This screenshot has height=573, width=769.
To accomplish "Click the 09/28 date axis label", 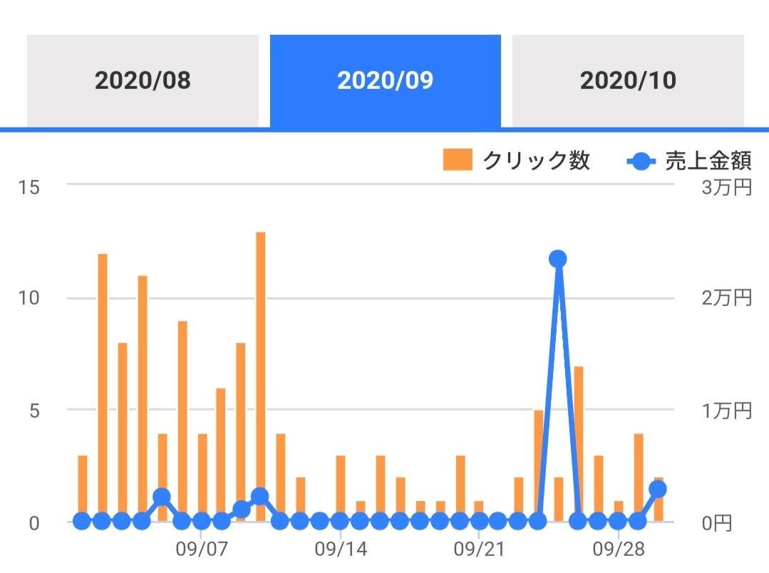I will [x=617, y=549].
